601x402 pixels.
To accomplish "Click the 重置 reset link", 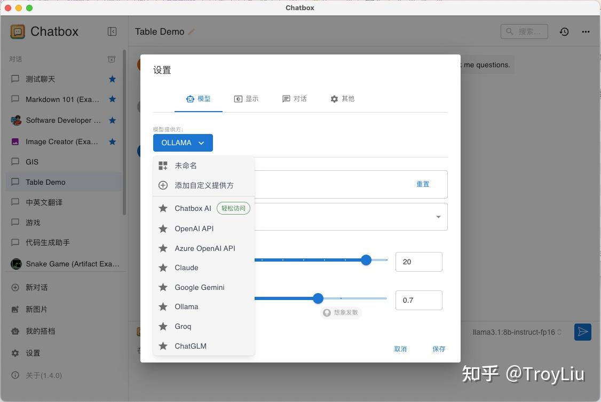I will point(423,184).
